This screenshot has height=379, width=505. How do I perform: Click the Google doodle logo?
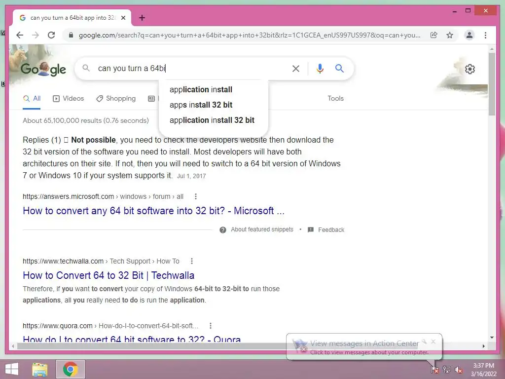click(43, 69)
